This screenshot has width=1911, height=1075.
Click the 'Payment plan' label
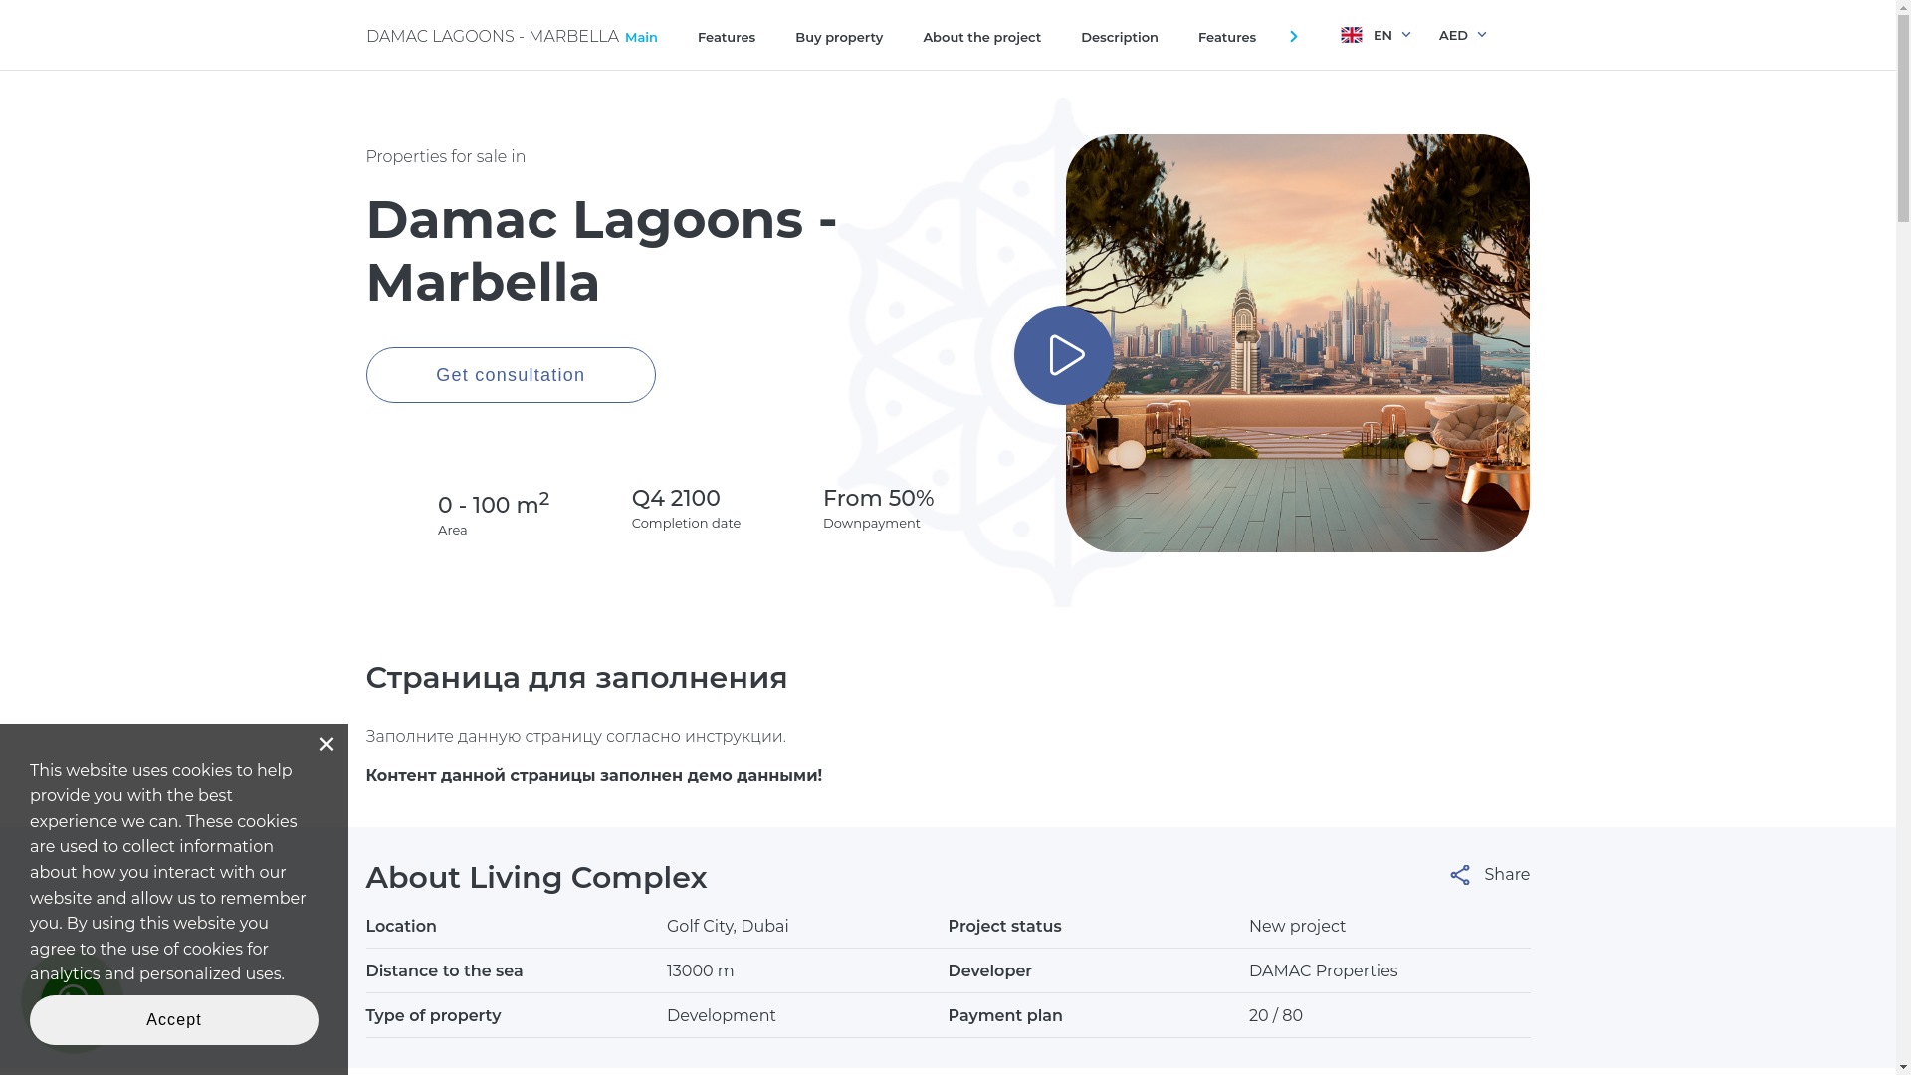(1004, 1016)
